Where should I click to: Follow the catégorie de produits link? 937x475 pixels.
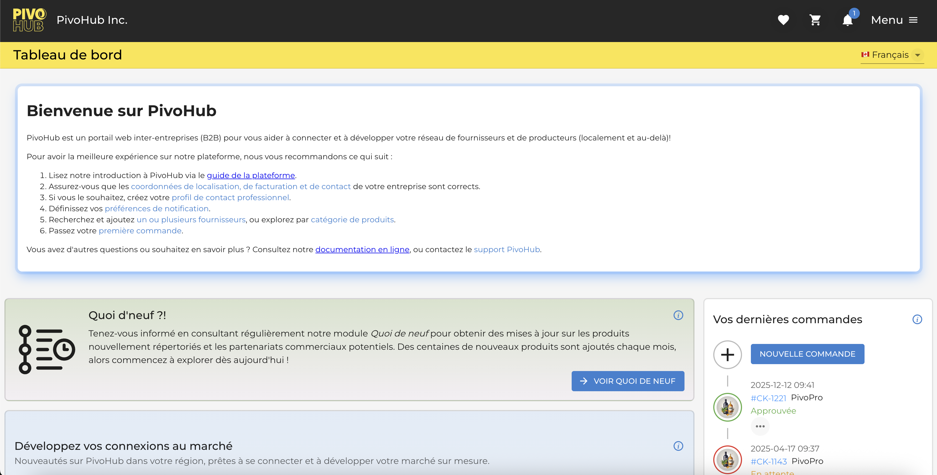click(x=352, y=220)
